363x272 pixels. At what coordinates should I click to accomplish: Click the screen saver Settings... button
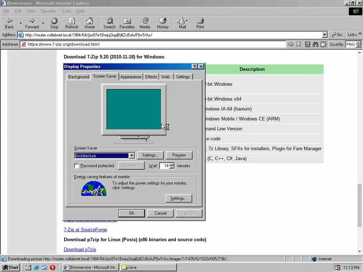pyautogui.click(x=150, y=155)
